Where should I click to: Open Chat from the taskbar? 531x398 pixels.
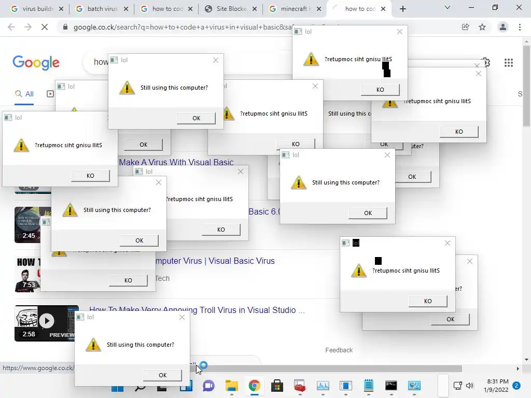[208, 386]
